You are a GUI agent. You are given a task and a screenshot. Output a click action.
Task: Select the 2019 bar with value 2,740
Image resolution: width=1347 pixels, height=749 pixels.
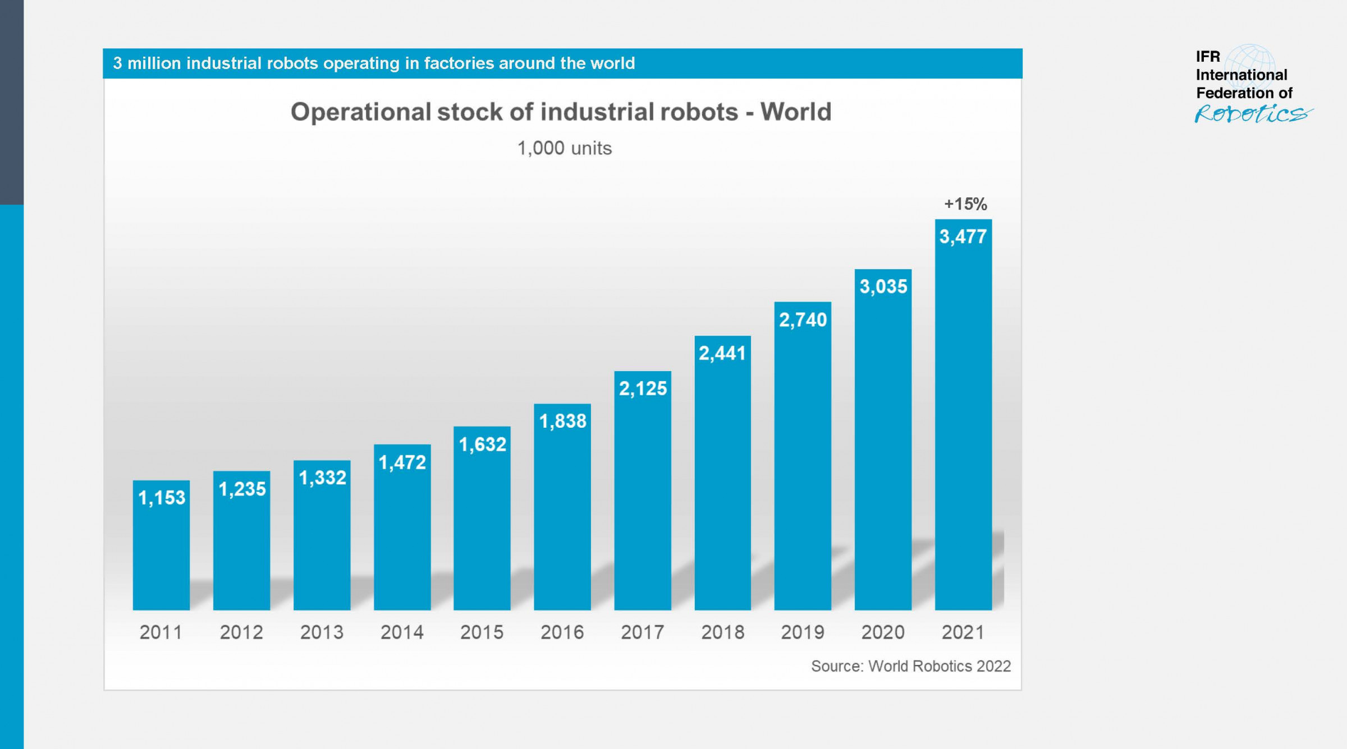click(x=803, y=457)
